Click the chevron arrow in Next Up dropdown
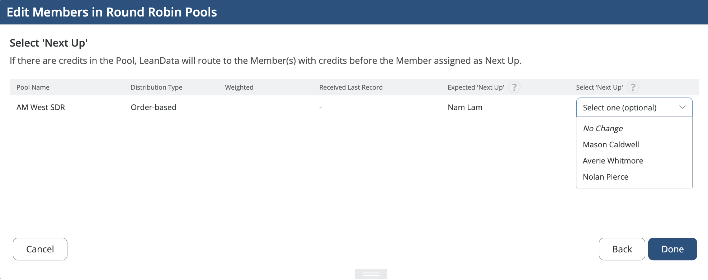Viewport: 708px width, 280px height. point(682,107)
